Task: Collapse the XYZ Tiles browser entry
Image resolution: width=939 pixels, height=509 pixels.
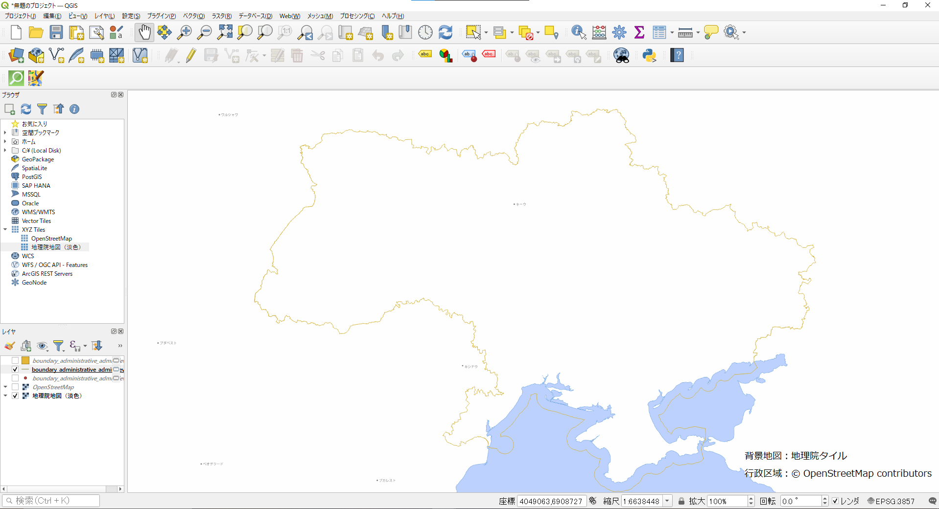Action: (5, 229)
